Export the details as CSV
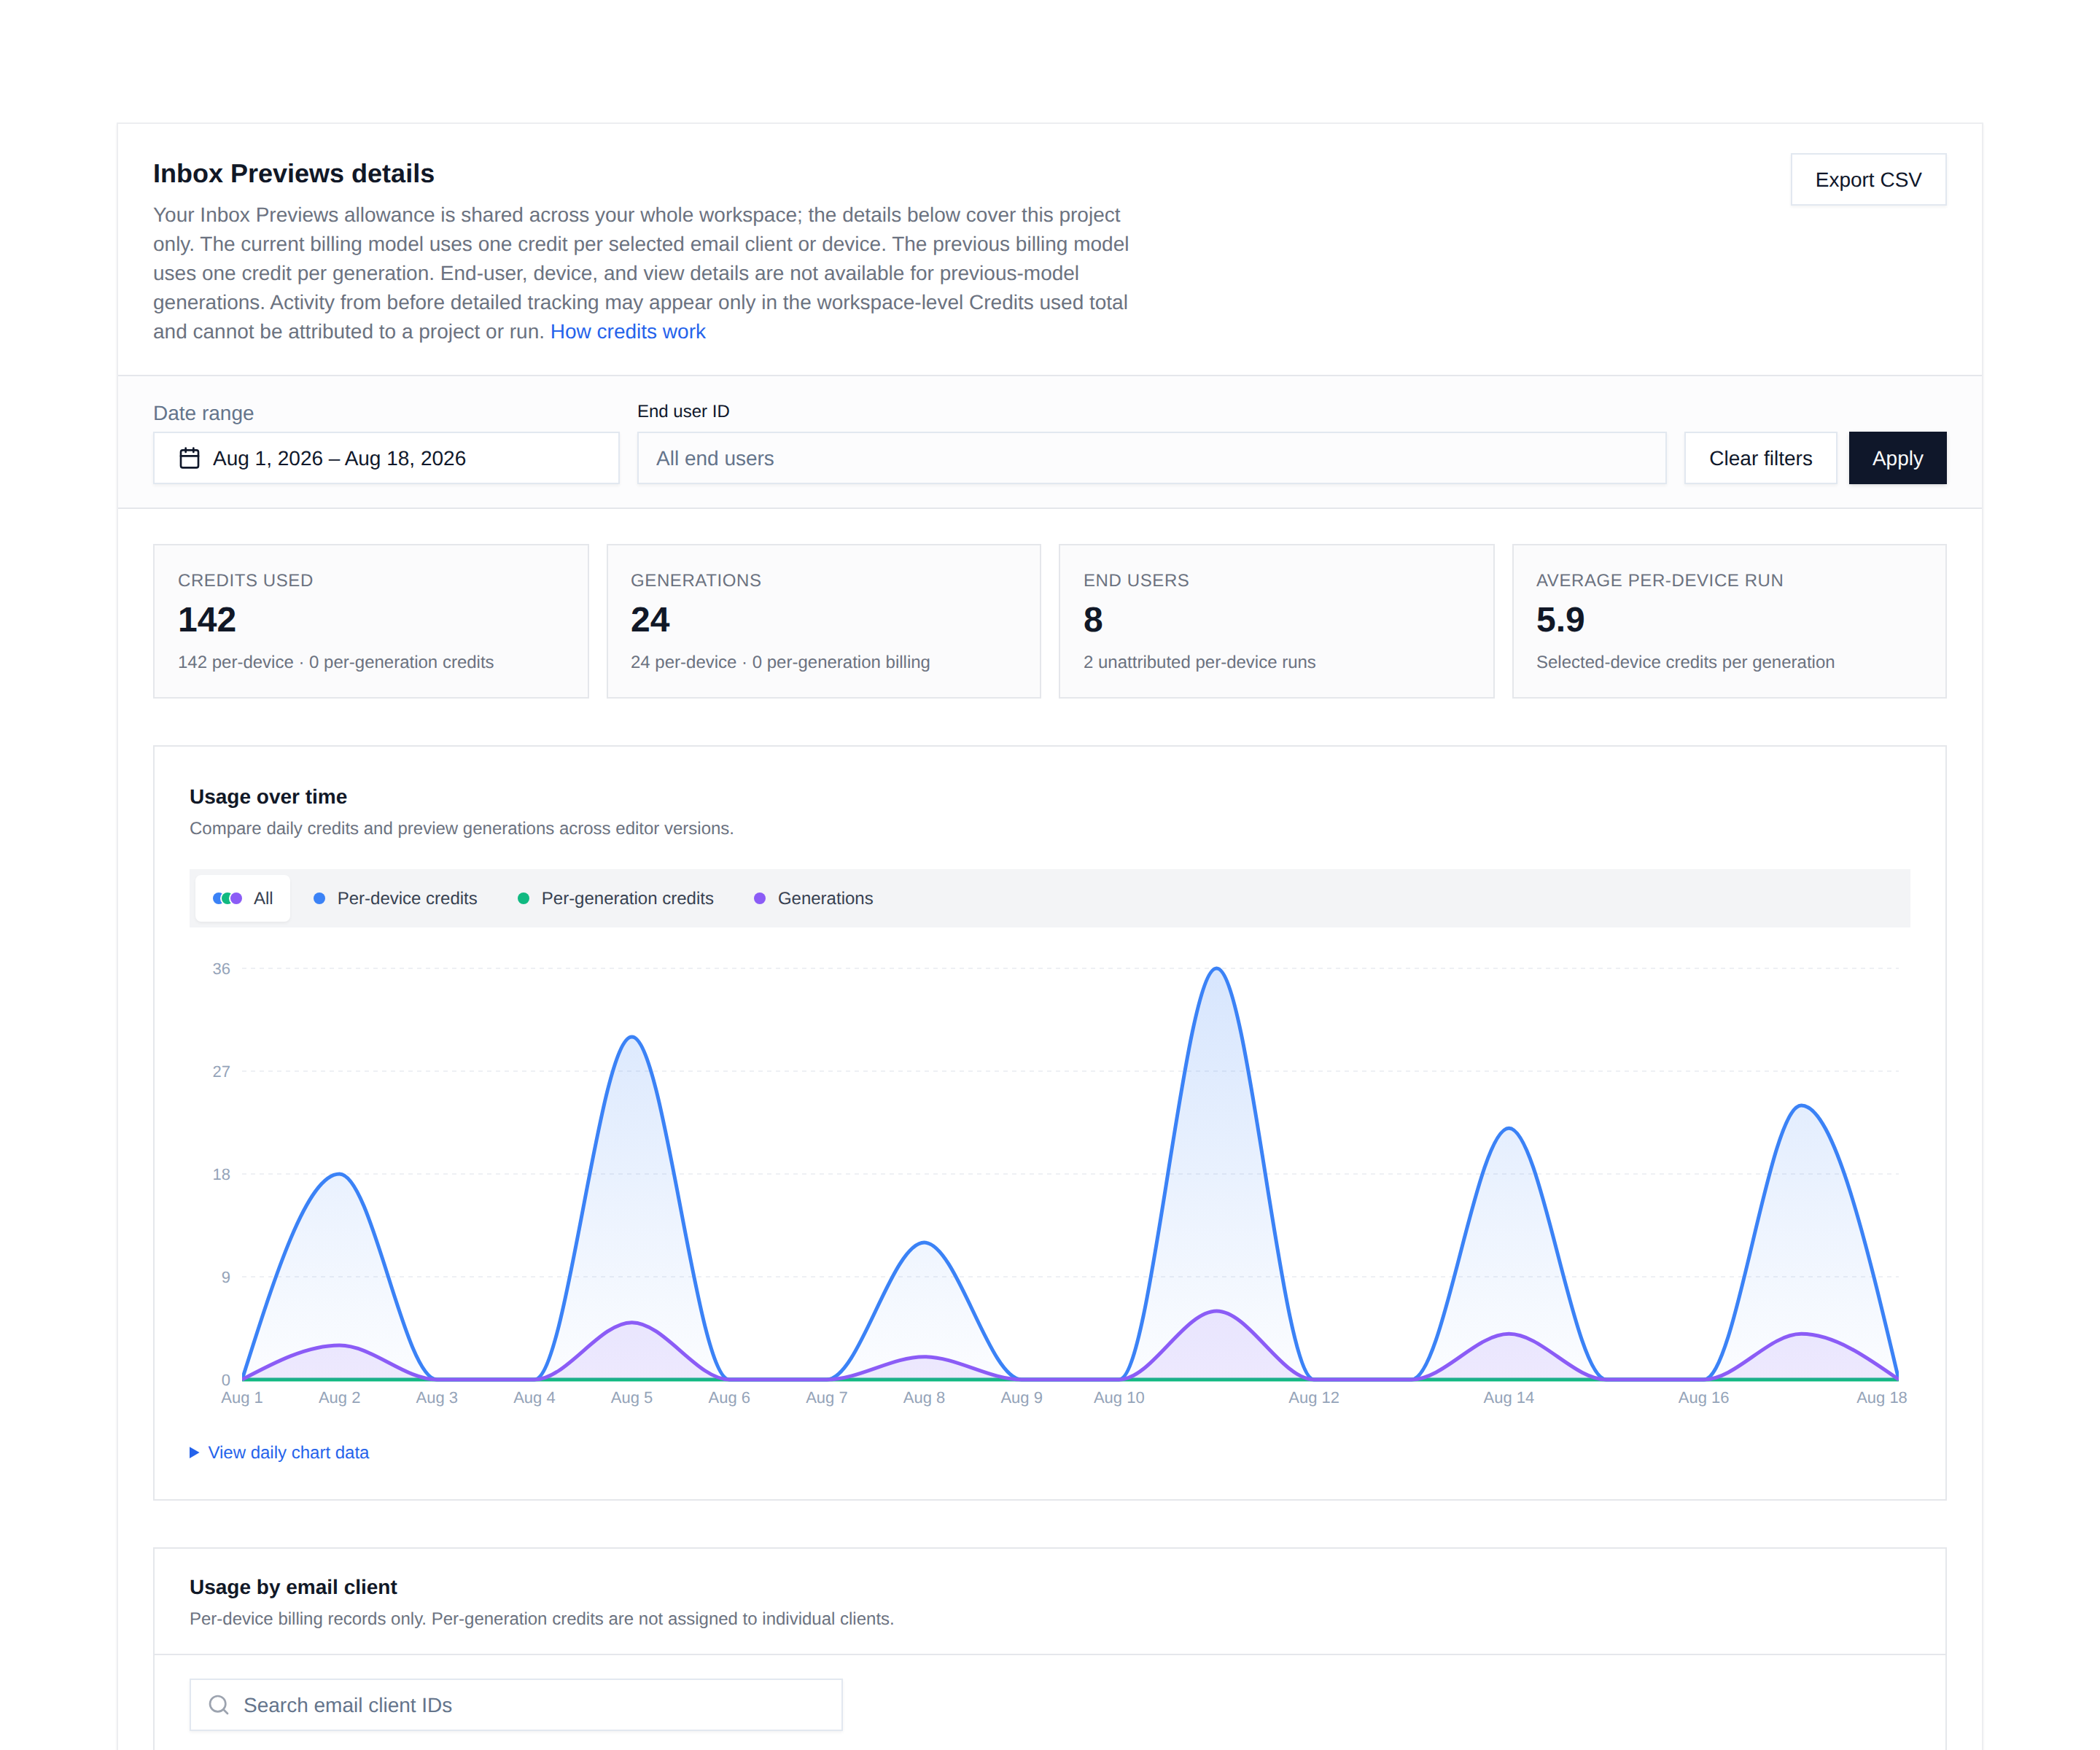The height and width of the screenshot is (1750, 2100). click(x=1868, y=180)
